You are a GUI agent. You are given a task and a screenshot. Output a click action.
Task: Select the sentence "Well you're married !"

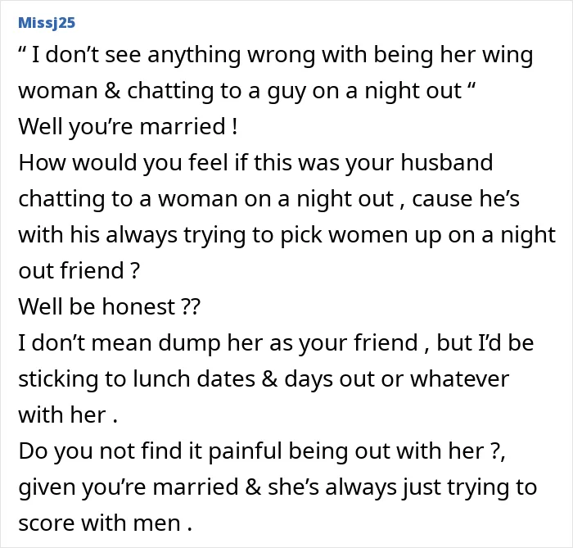point(128,127)
